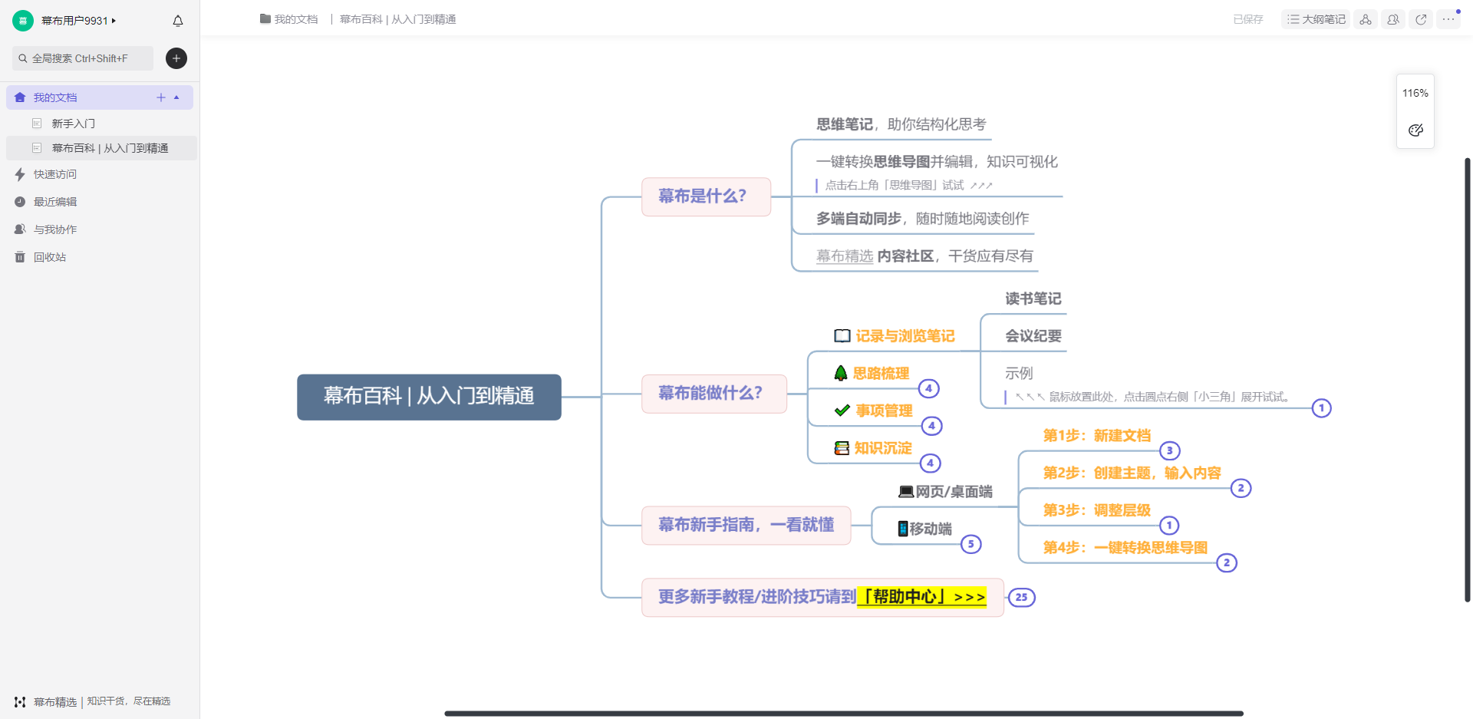Expand 第4步：一键转换思维导图 badge 2
The width and height of the screenshot is (1473, 719).
(x=1227, y=562)
